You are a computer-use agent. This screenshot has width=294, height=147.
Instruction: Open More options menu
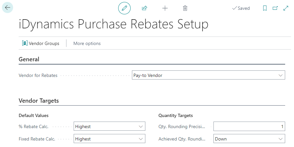click(87, 43)
